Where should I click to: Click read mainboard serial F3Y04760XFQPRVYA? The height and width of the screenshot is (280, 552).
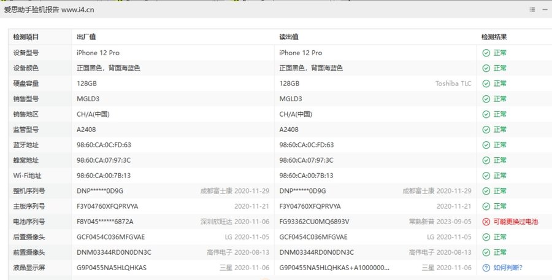[310, 206]
